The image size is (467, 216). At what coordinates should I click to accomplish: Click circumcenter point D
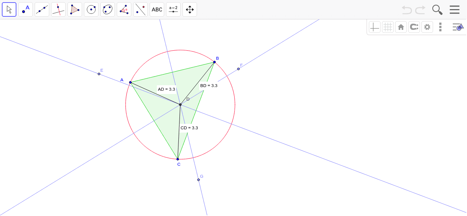(x=180, y=105)
